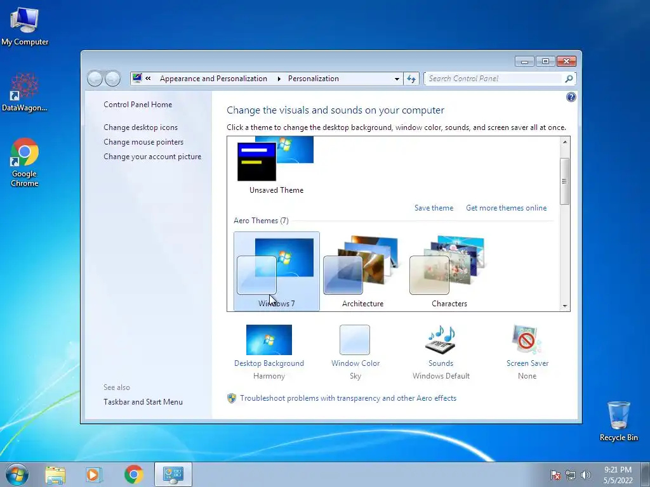This screenshot has width=650, height=487.
Task: Open Control Panel Home
Action: 138,105
